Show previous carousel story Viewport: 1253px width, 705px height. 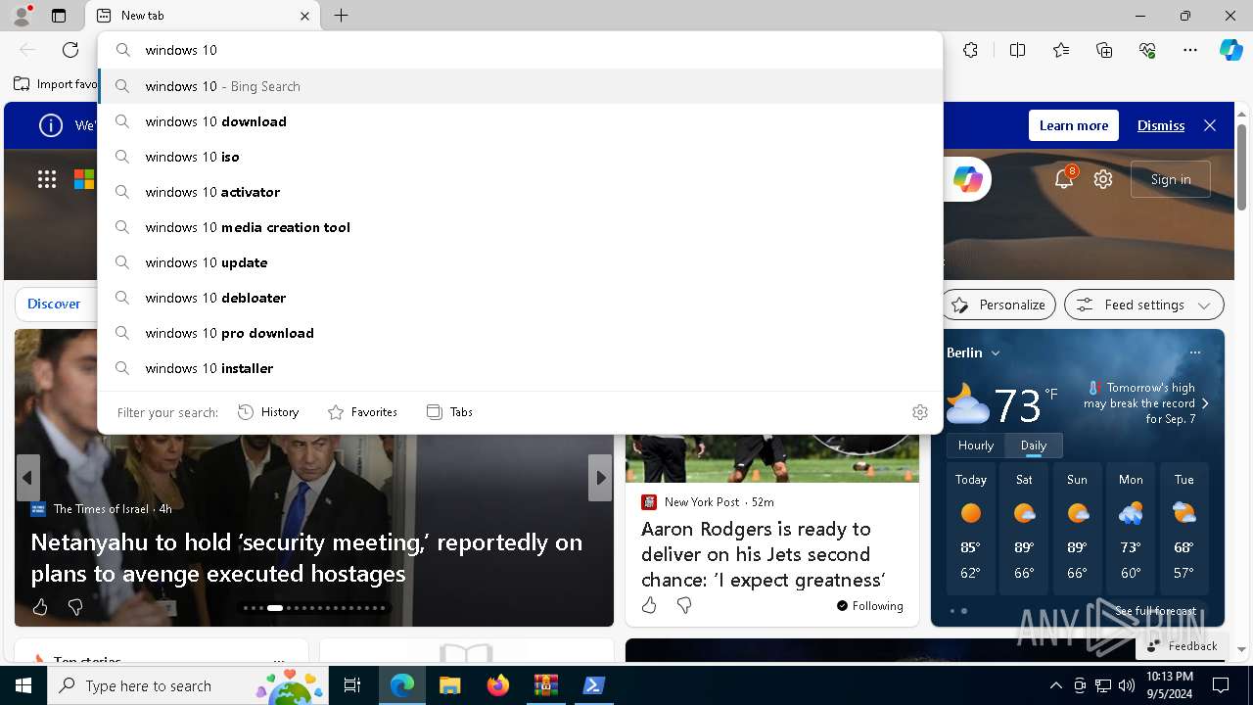click(x=27, y=478)
